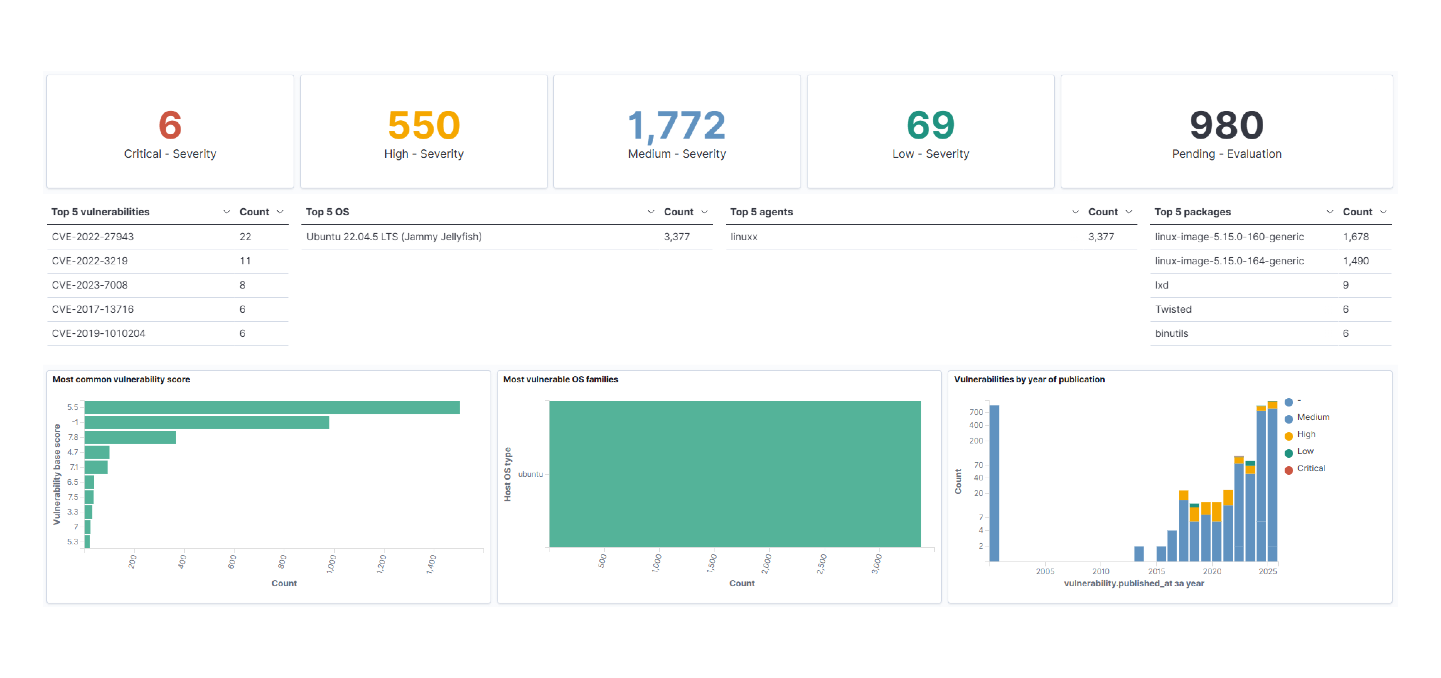Toggle the Low legend dot
This screenshot has height=678, width=1441.
click(x=1289, y=453)
